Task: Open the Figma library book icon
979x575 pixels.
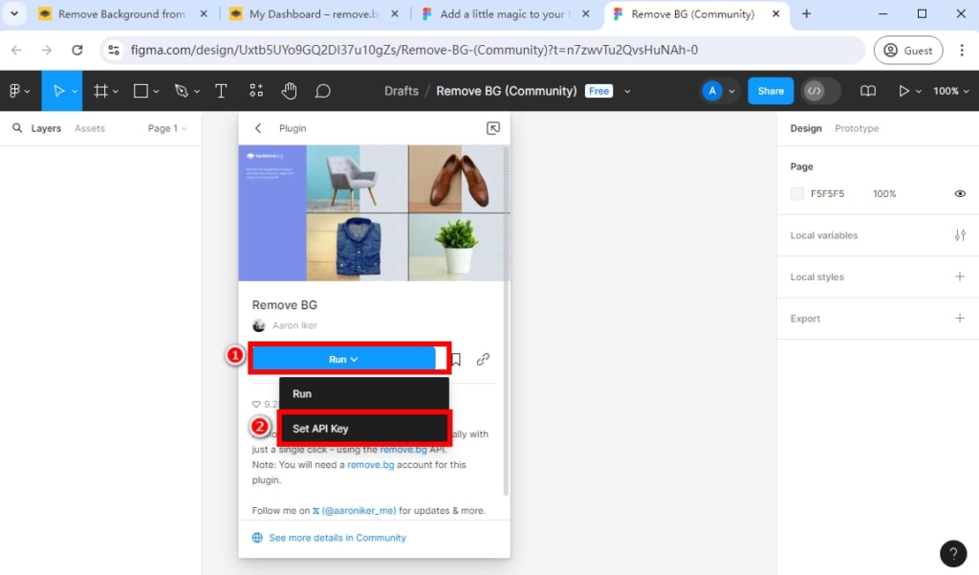Action: pos(867,91)
